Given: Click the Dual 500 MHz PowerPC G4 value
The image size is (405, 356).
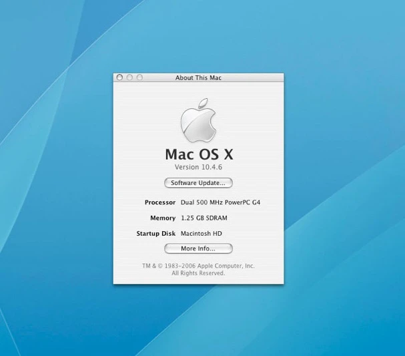Looking at the screenshot, I should (x=220, y=202).
